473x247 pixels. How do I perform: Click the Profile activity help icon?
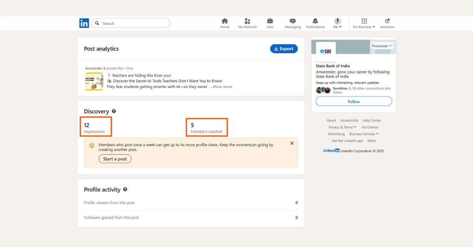point(125,189)
